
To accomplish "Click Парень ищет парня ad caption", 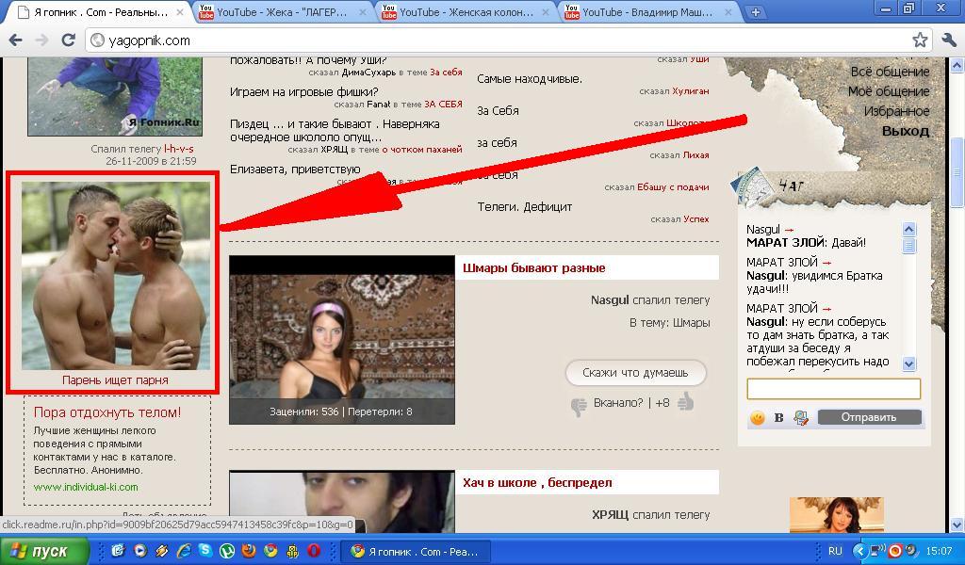I will (115, 379).
